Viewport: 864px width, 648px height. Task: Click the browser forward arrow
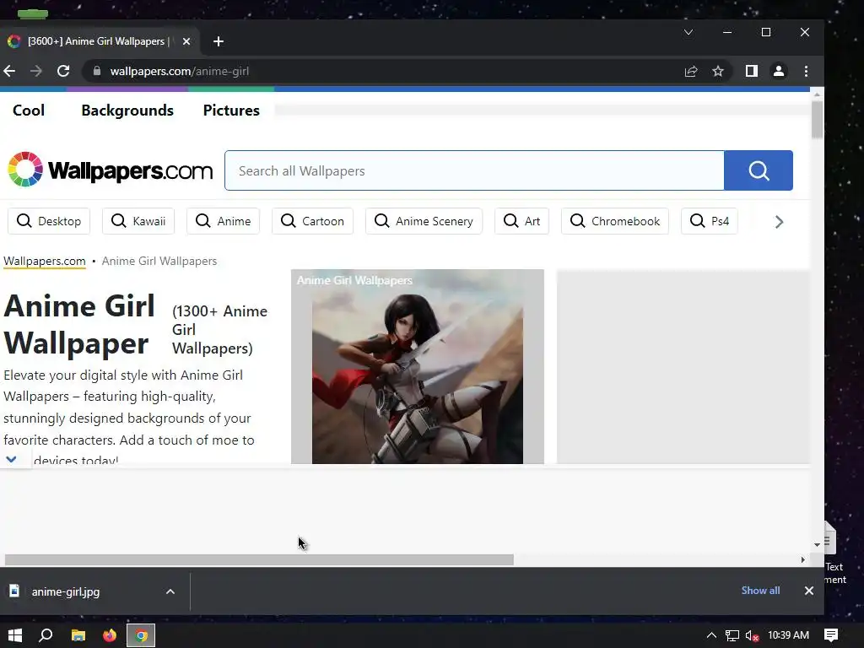(x=35, y=71)
